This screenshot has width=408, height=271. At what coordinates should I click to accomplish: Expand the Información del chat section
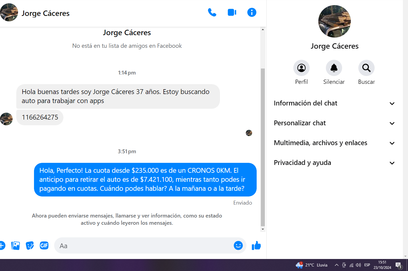click(x=334, y=103)
